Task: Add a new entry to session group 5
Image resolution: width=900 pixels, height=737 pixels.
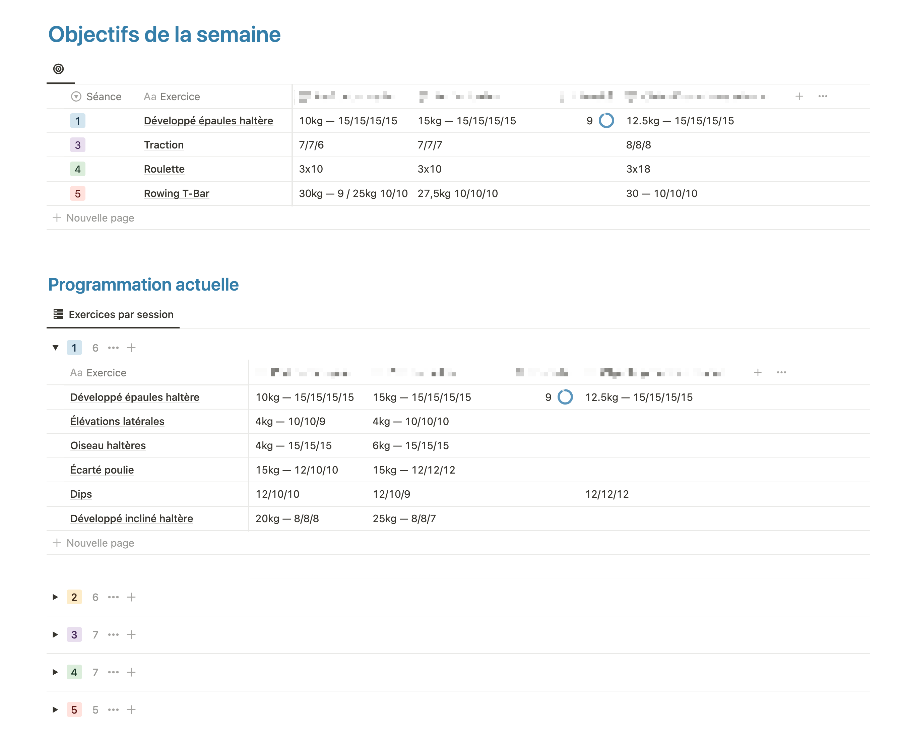Action: click(x=131, y=710)
